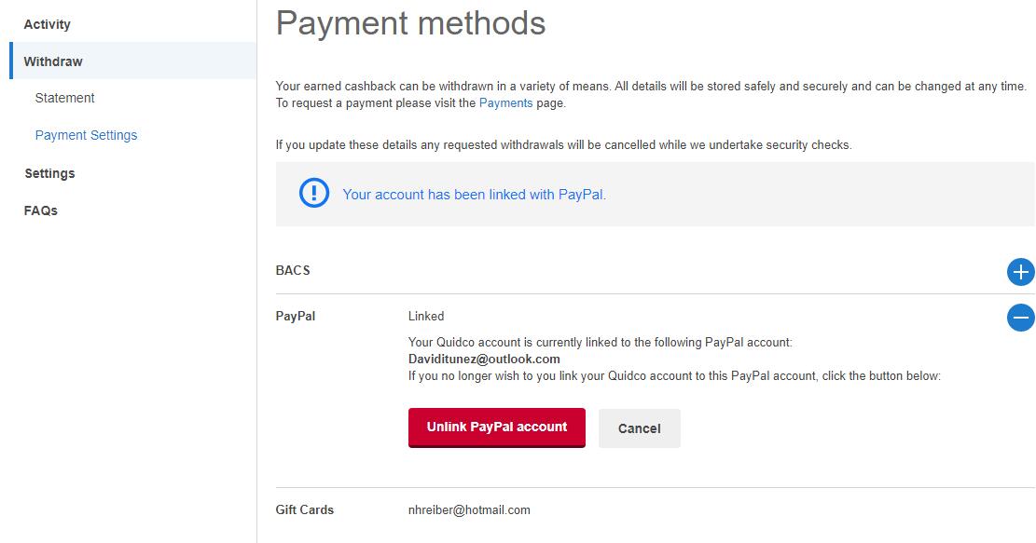Expand the BACS section plus icon
Image resolution: width=1036 pixels, height=543 pixels.
1020,272
